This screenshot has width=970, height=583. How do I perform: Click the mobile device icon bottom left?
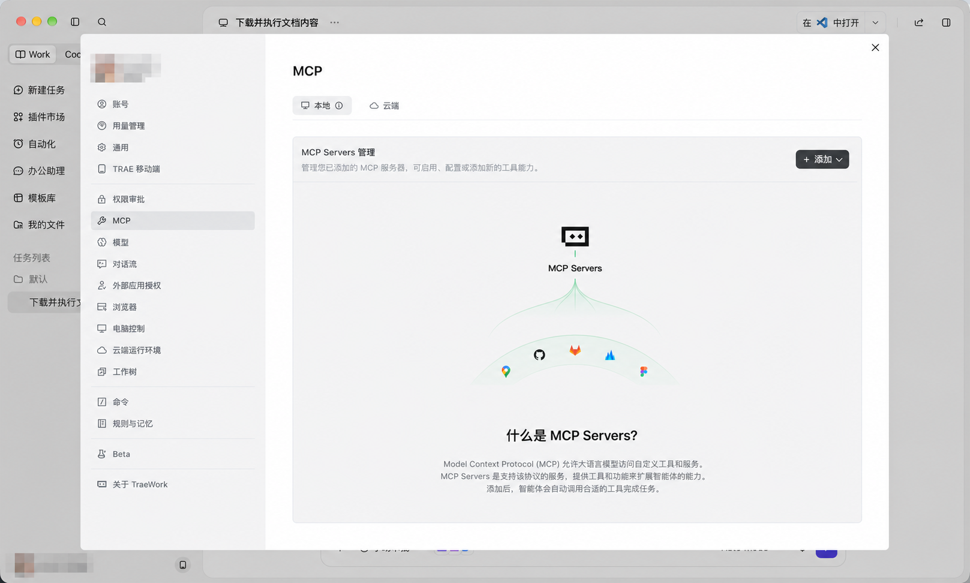click(x=183, y=565)
